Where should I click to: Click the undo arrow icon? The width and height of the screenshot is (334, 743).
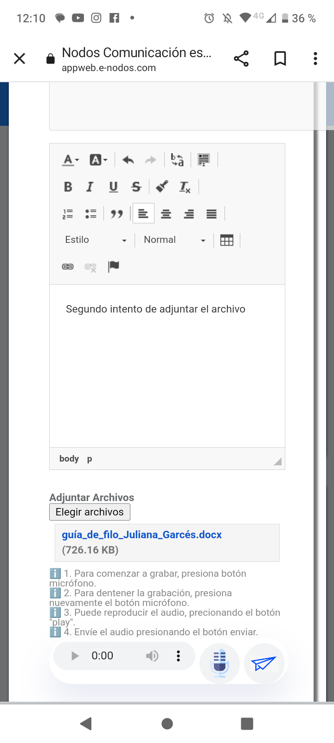click(128, 160)
